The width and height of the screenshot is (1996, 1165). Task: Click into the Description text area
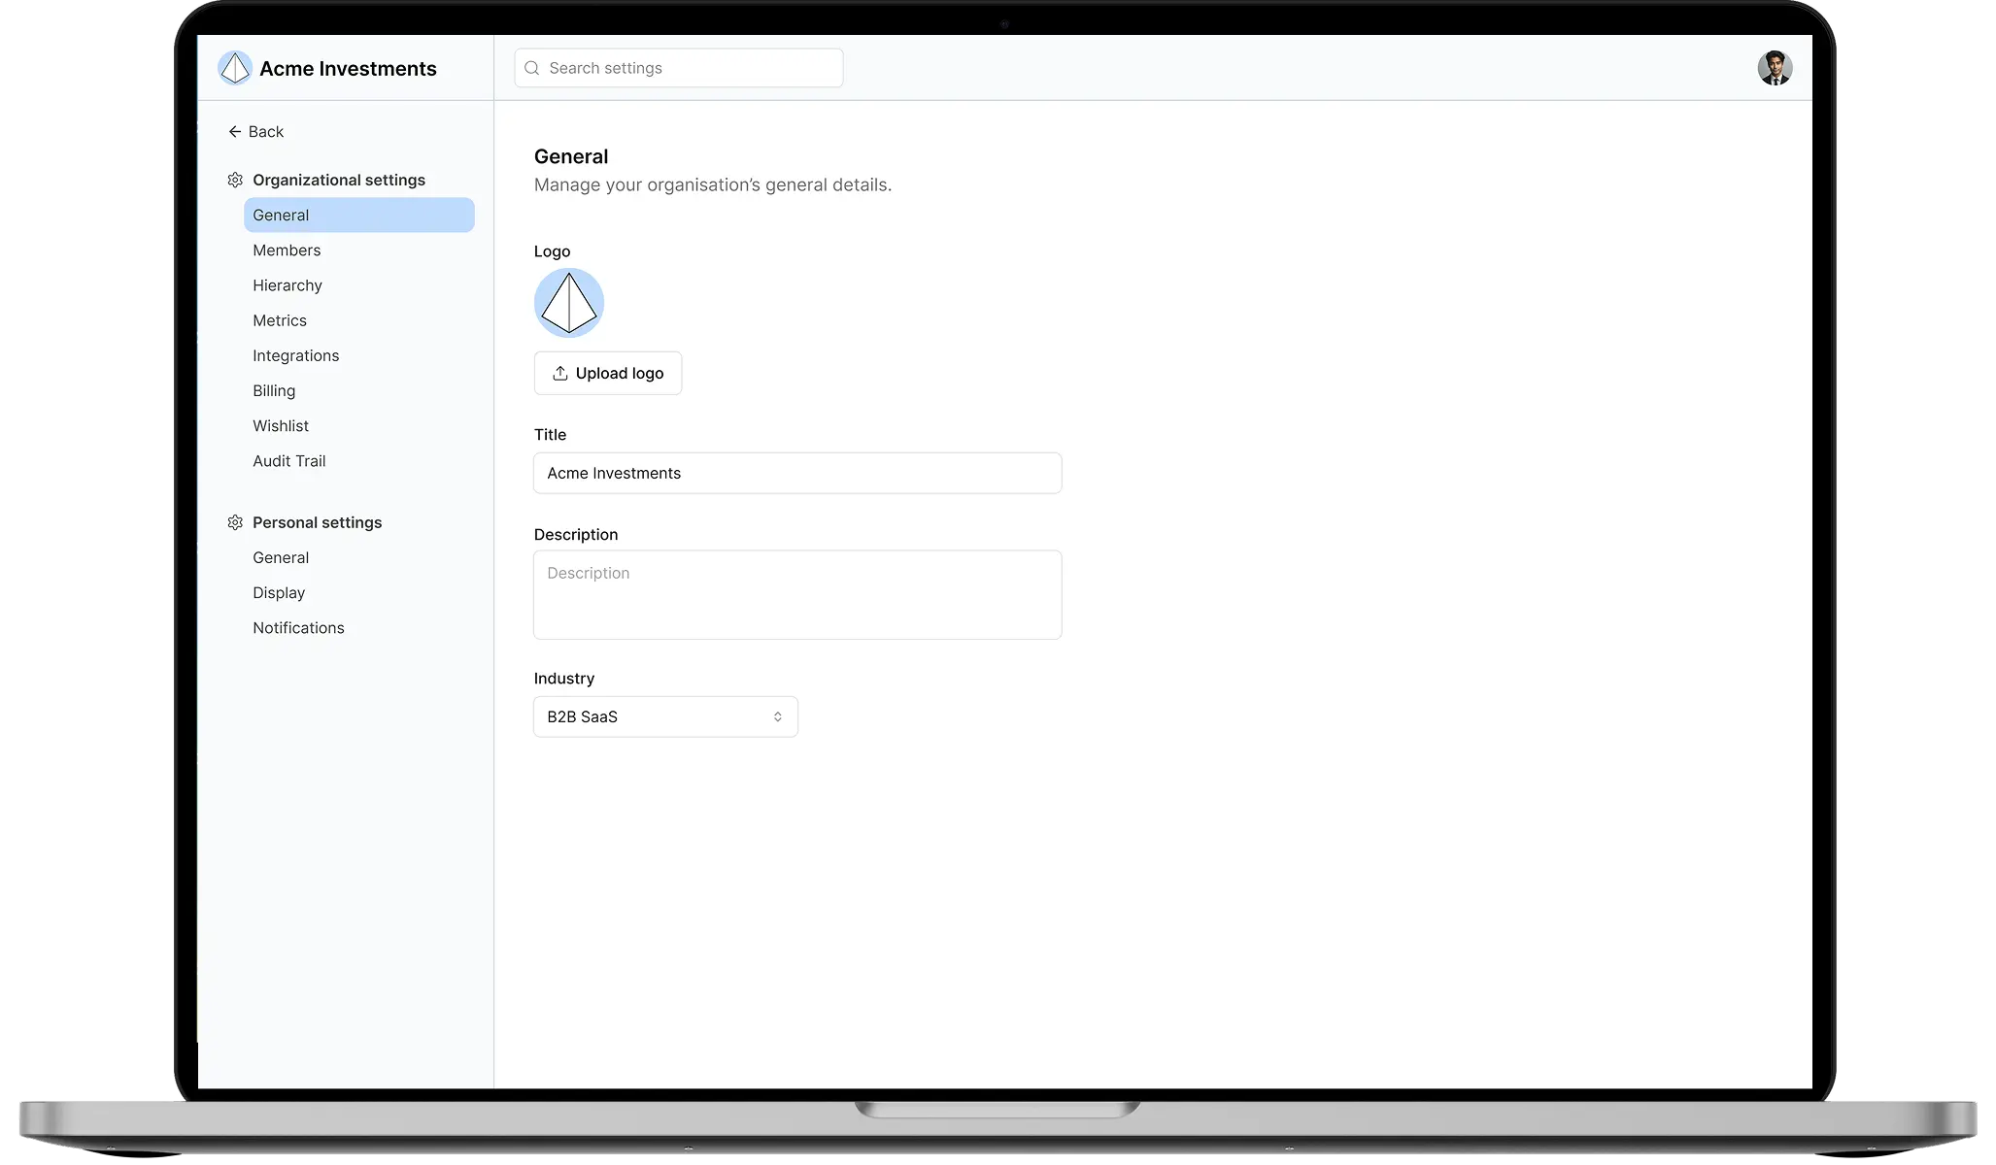coord(797,595)
